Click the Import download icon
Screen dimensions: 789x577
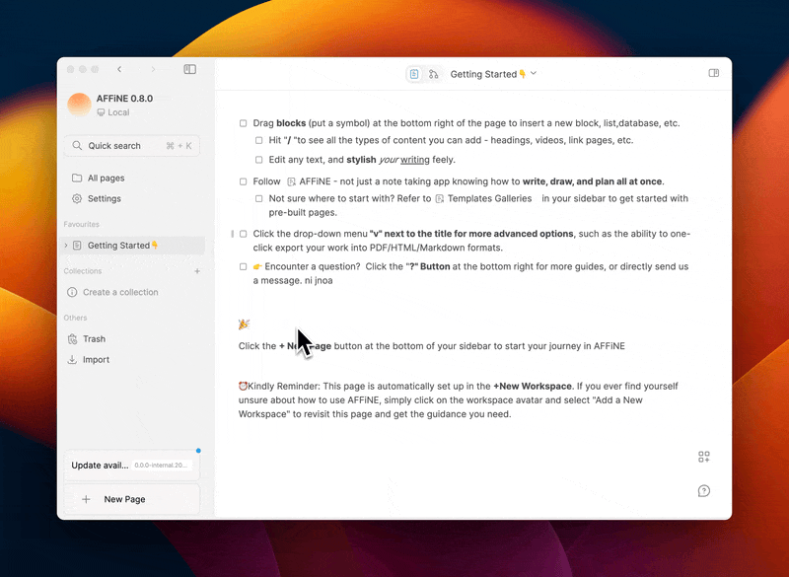[x=72, y=360]
